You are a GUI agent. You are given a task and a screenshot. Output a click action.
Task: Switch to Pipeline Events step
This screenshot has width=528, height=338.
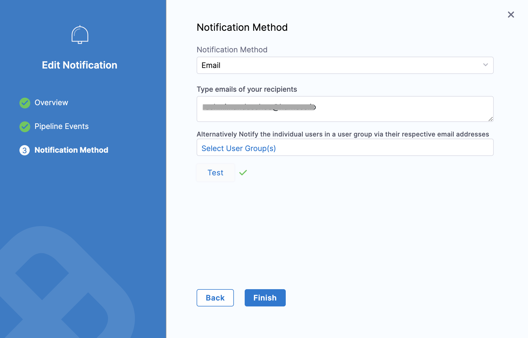tap(62, 127)
